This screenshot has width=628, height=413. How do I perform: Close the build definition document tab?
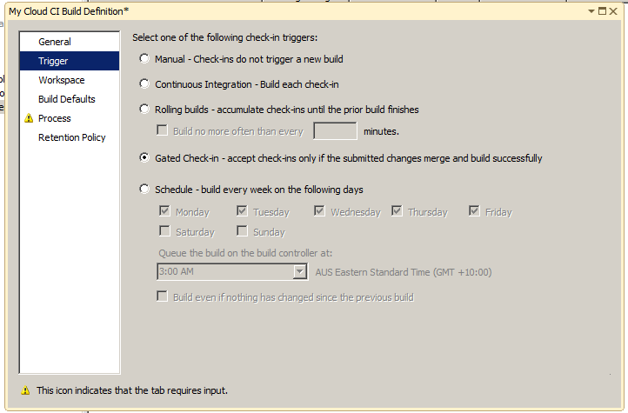[614, 10]
